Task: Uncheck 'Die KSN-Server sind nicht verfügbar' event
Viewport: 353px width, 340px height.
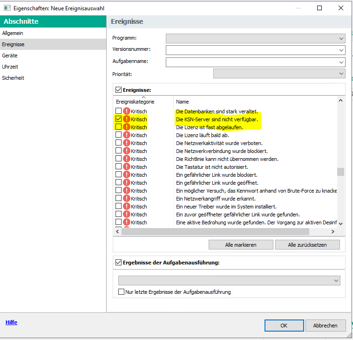Action: click(x=118, y=118)
